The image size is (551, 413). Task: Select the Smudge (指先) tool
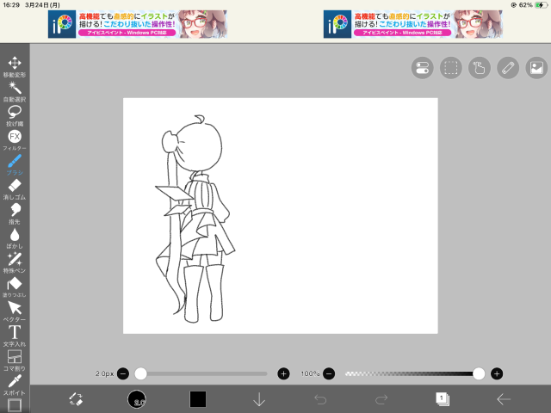15,214
